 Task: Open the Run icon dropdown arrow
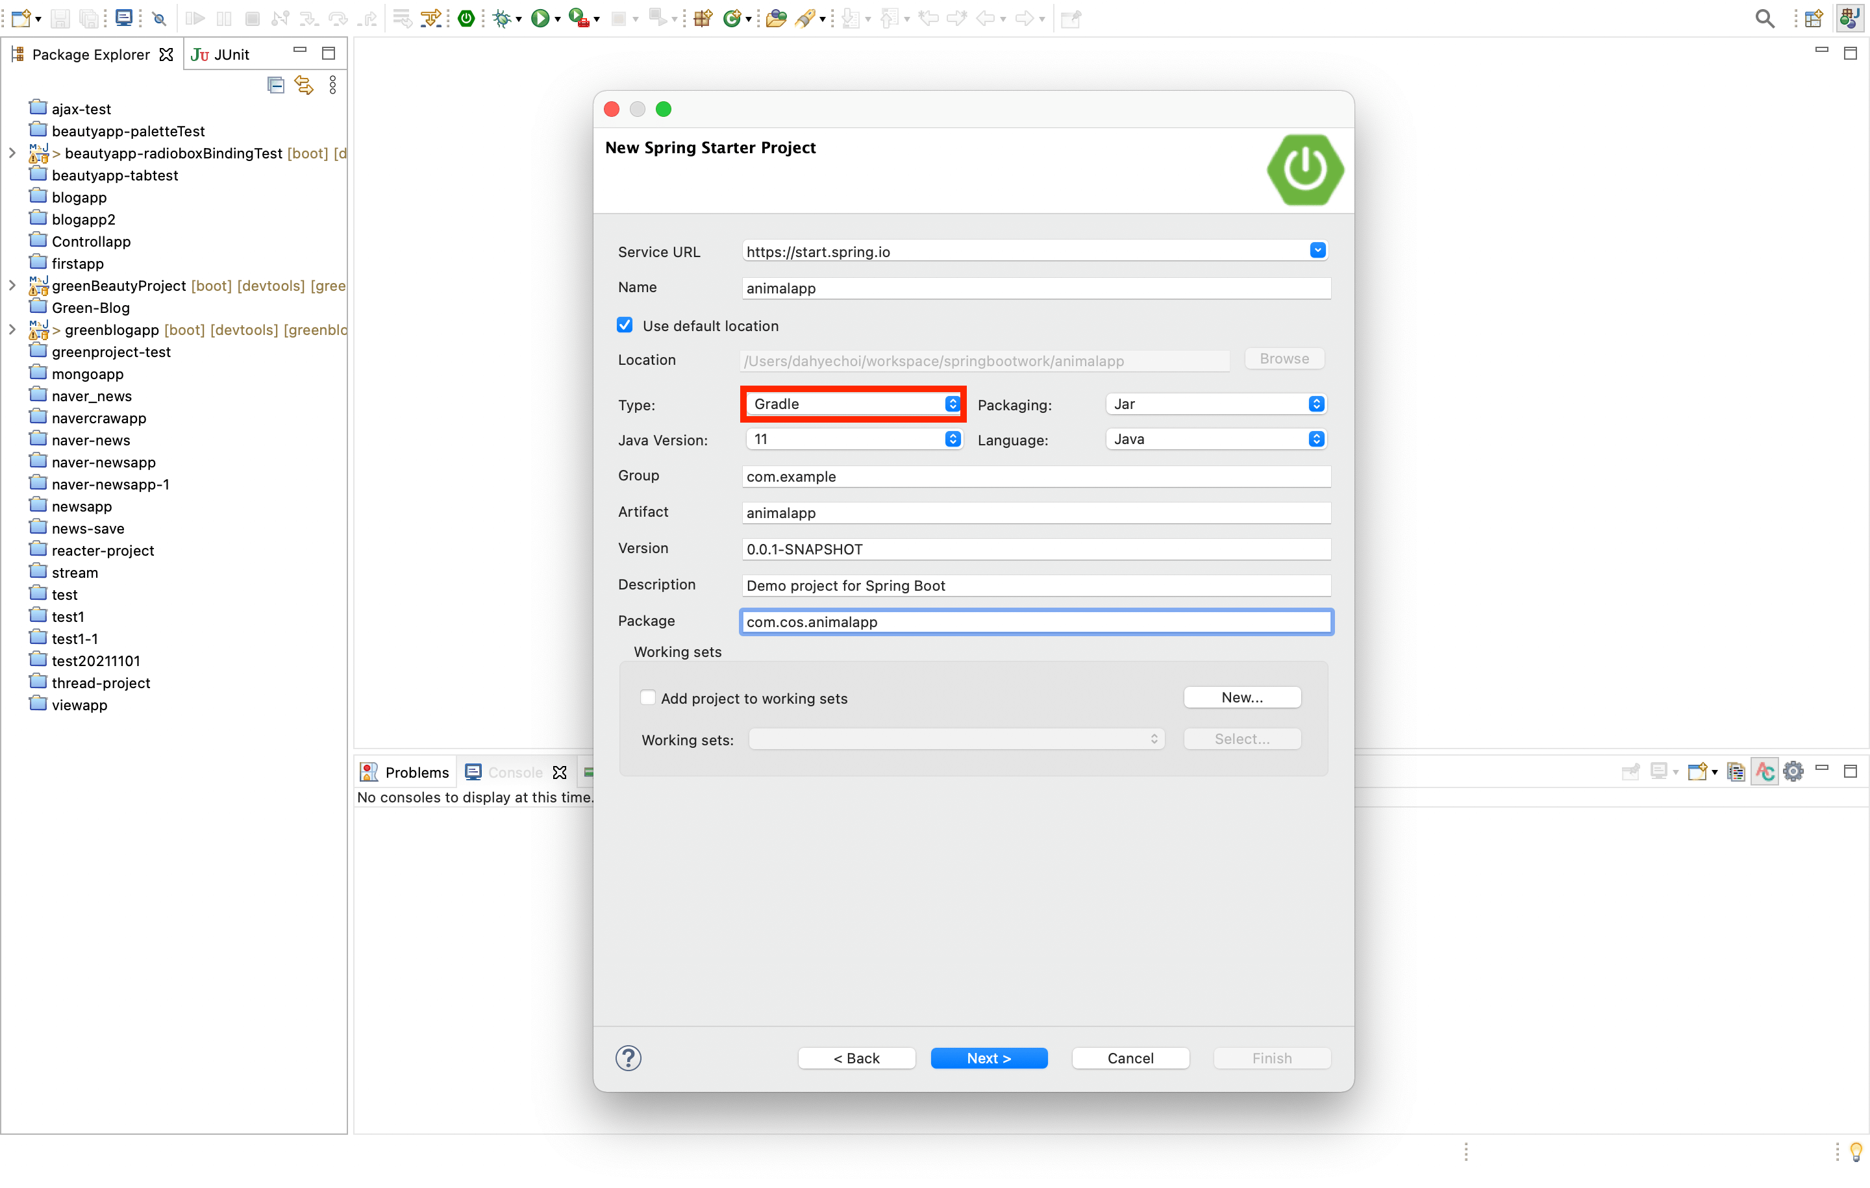point(558,19)
